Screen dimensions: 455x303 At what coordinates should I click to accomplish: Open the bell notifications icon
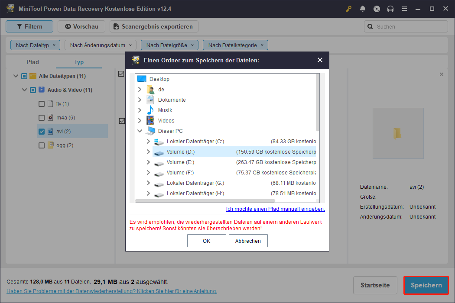click(362, 9)
